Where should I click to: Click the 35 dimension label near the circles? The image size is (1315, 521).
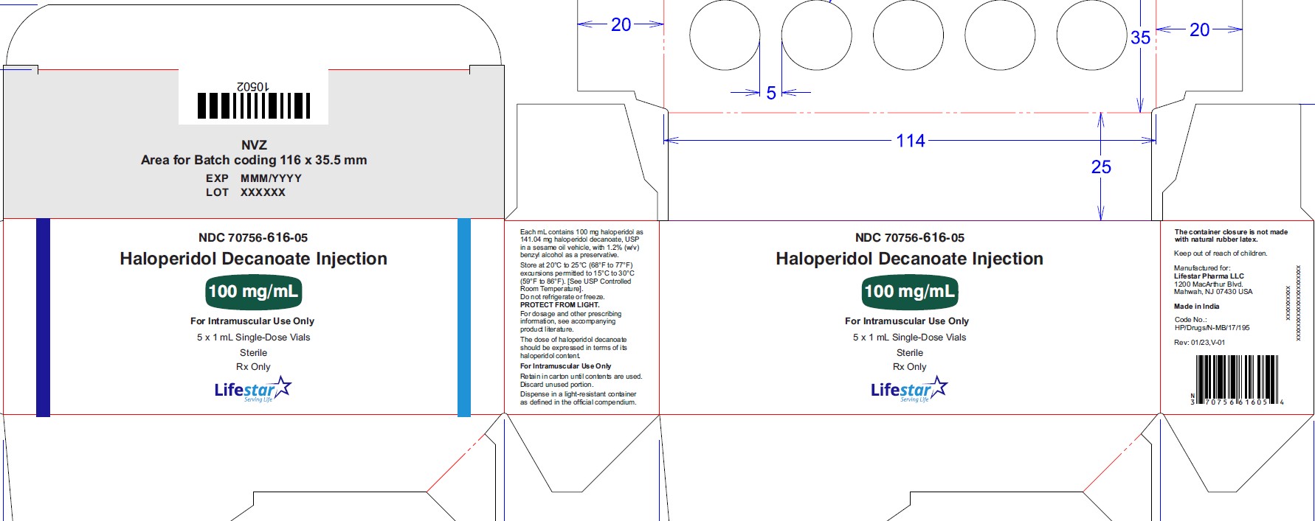1140,38
